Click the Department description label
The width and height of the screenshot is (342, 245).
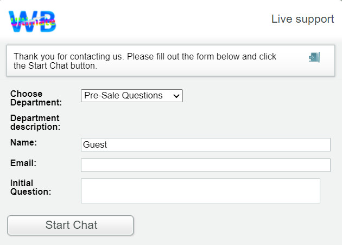pos(35,122)
